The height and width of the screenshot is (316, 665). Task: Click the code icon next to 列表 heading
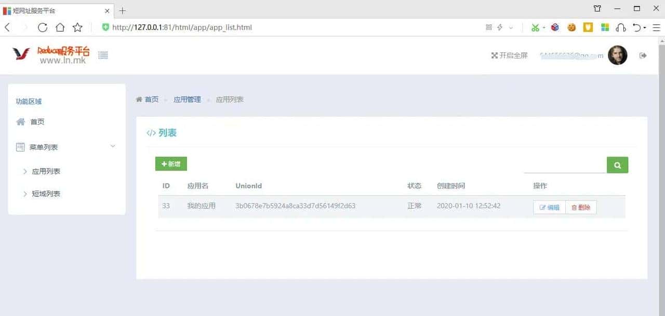151,133
